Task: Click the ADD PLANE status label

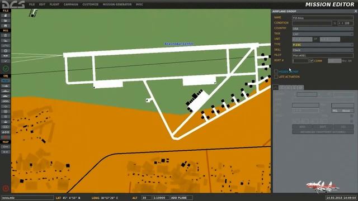Action: 181,198
